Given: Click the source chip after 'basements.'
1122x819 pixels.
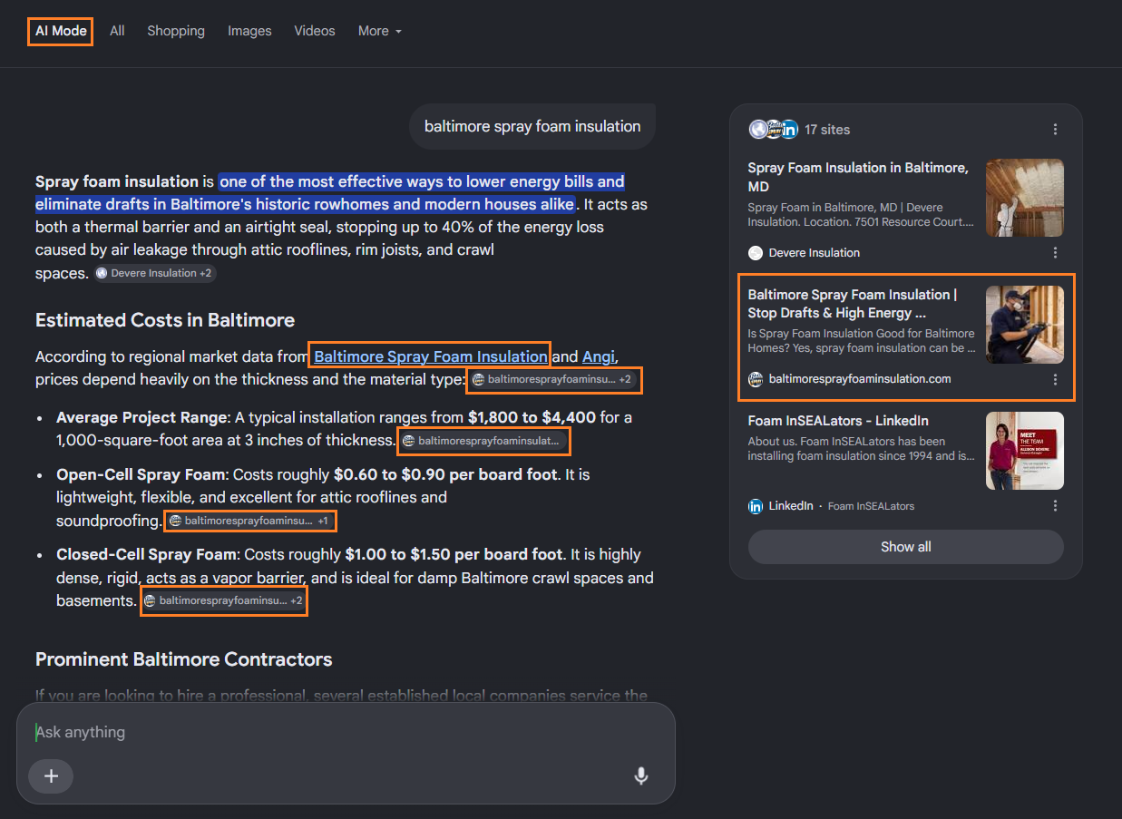Looking at the screenshot, I should pos(224,600).
